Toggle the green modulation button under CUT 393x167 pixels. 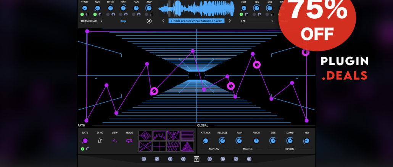[241, 14]
